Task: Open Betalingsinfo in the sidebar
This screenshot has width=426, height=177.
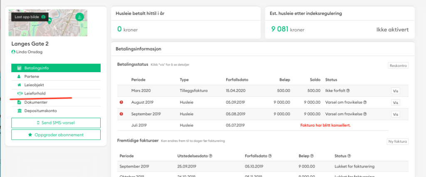Action: pyautogui.click(x=56, y=68)
